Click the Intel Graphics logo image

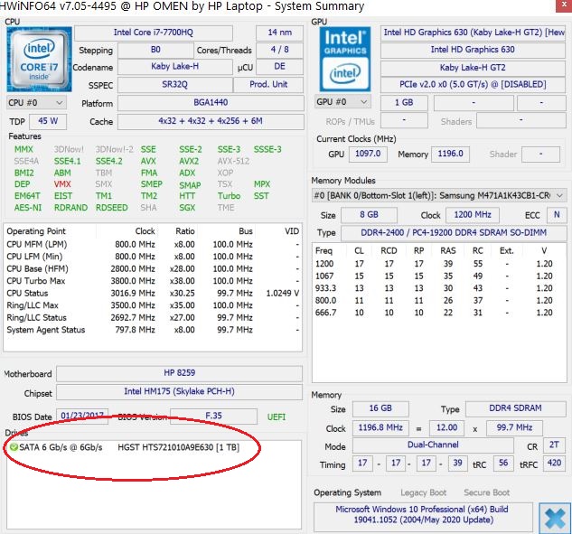[x=344, y=59]
